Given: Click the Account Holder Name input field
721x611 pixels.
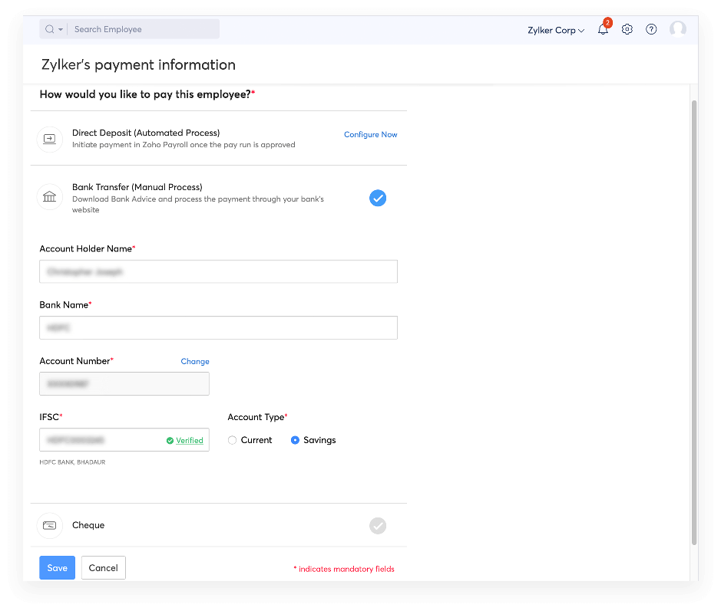Looking at the screenshot, I should pyautogui.click(x=218, y=271).
